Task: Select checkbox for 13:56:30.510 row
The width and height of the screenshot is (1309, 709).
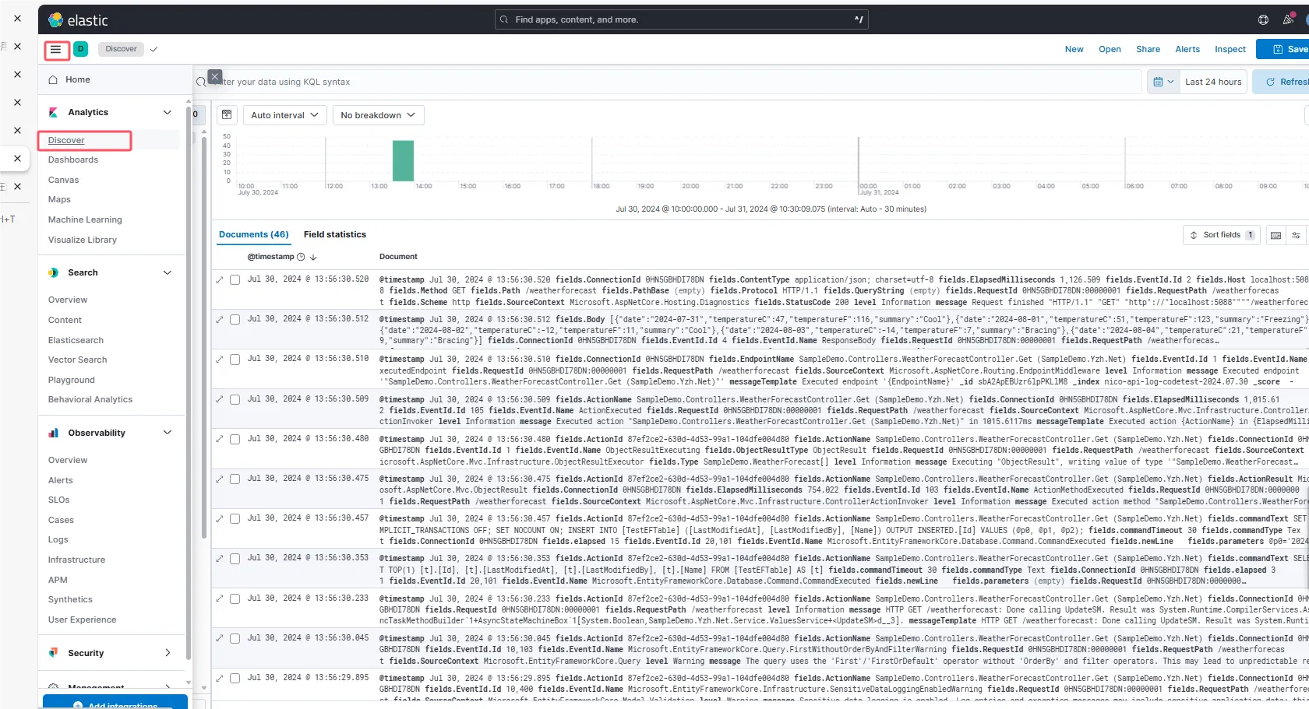Action: [x=235, y=360]
